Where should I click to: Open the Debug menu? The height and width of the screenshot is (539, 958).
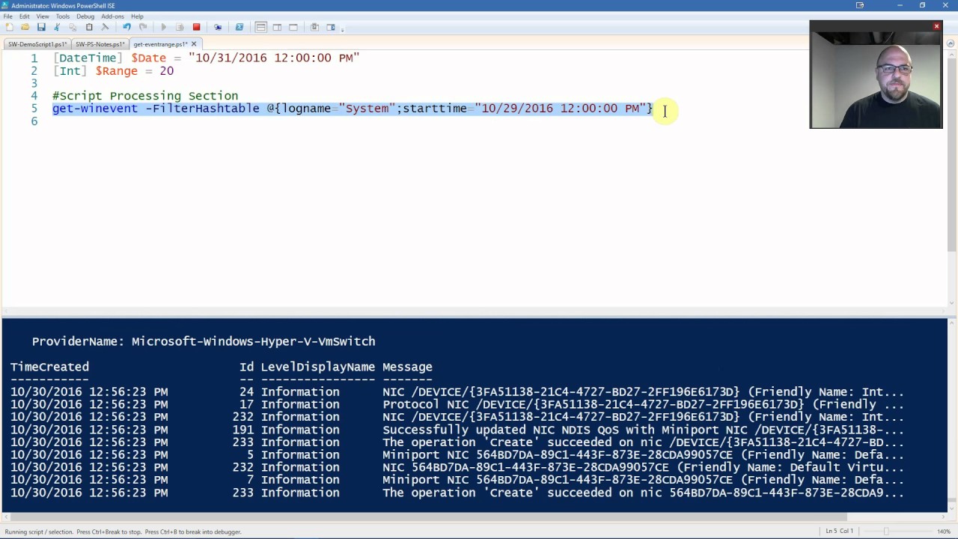85,16
